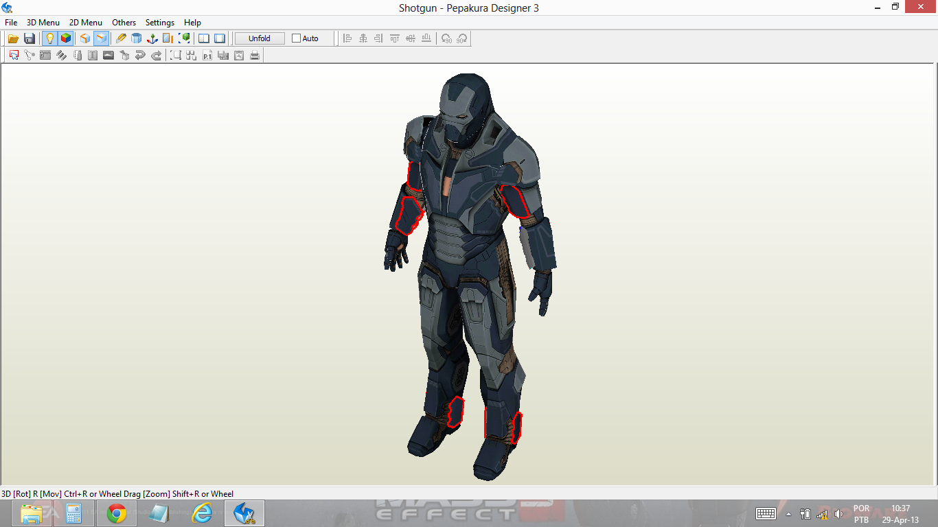Select the pencil edge tool icon

point(121,38)
